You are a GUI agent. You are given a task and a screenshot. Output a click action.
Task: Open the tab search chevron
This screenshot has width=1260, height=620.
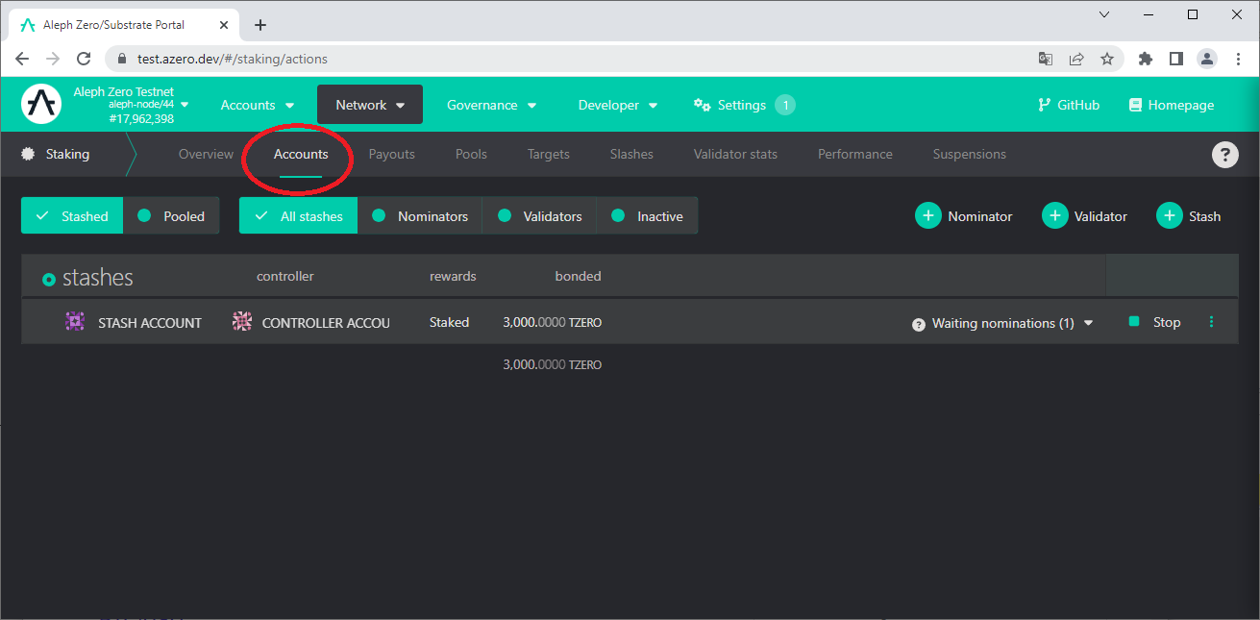(x=1104, y=14)
